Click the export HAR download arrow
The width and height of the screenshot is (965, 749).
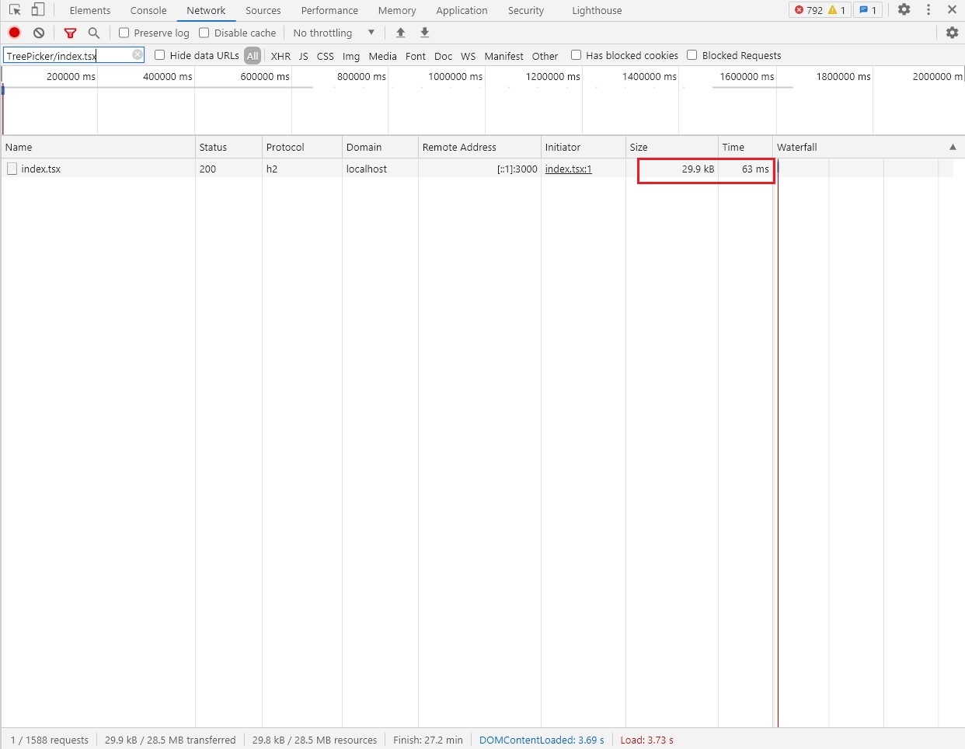pyautogui.click(x=425, y=33)
